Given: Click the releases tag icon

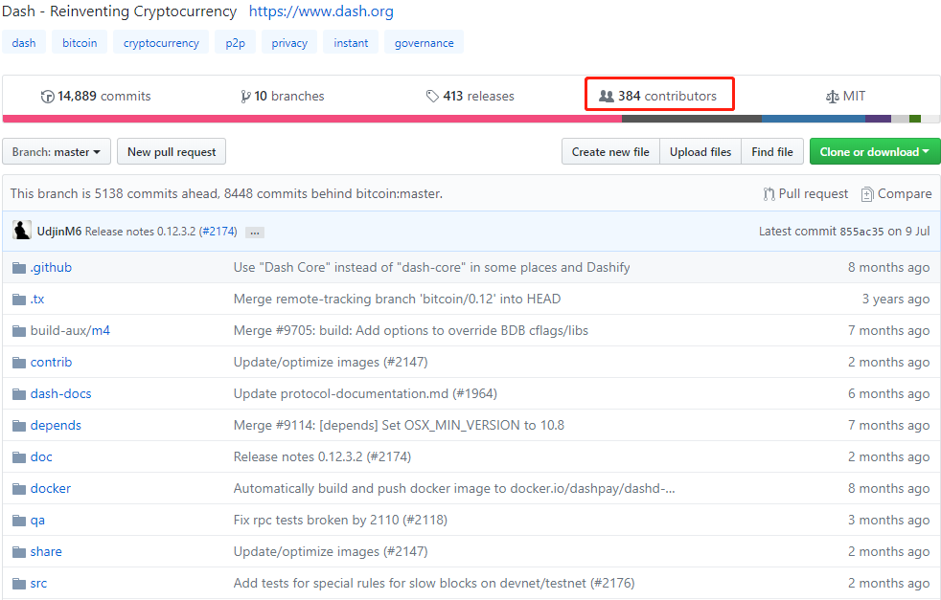Looking at the screenshot, I should click(x=432, y=97).
